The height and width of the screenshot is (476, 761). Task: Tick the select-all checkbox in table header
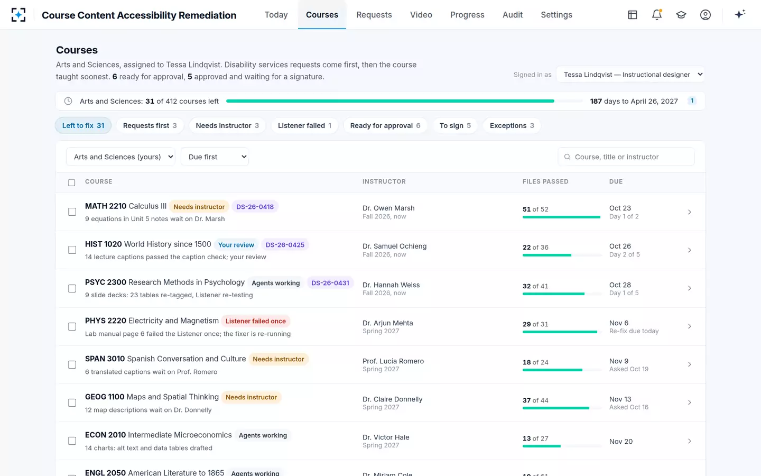coord(72,182)
